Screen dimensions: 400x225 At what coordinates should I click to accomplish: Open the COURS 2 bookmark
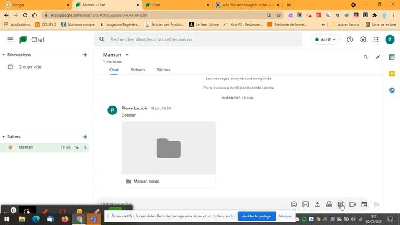coord(46,25)
